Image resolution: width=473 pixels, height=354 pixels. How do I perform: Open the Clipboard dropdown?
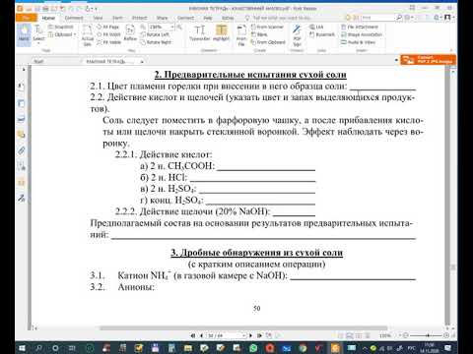tap(62, 34)
